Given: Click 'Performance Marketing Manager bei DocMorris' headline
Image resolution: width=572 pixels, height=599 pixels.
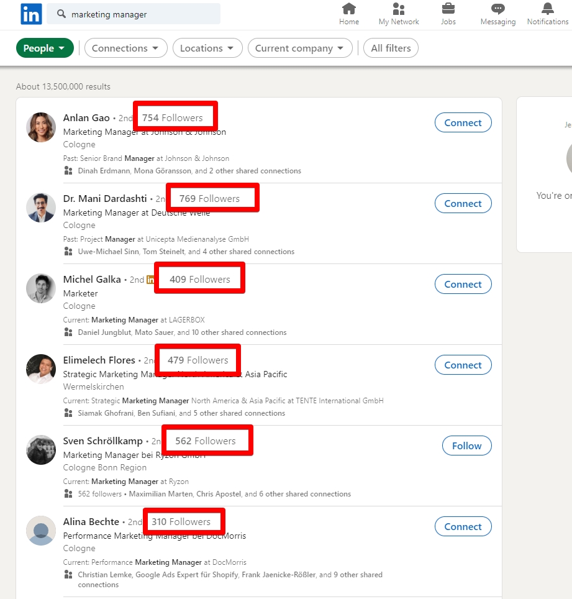Looking at the screenshot, I should [x=155, y=536].
